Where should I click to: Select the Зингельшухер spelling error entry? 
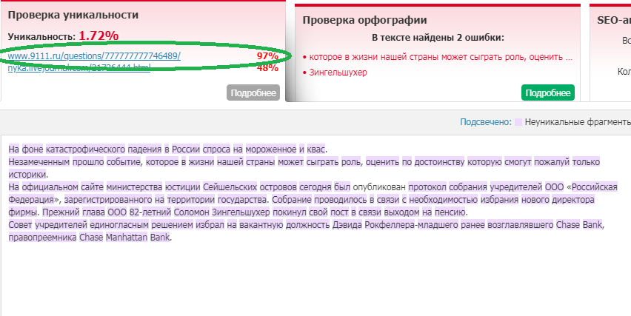(x=338, y=73)
